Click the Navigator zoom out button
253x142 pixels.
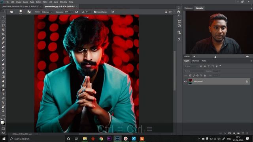tap(194, 56)
